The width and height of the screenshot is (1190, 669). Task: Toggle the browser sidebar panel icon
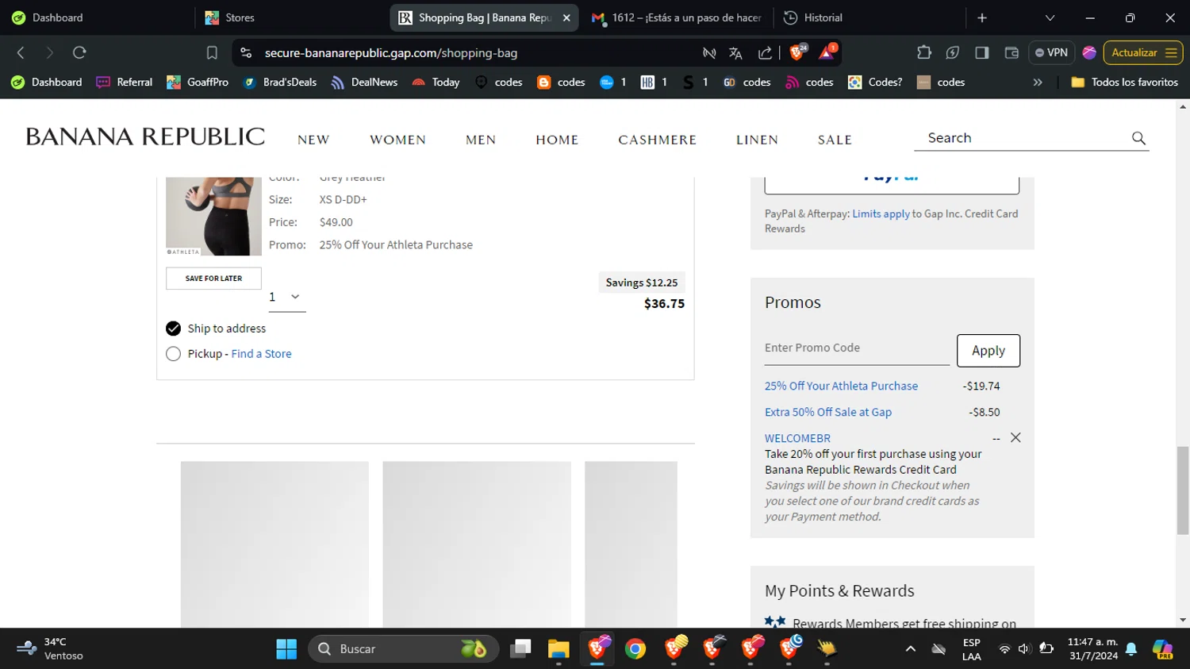click(x=981, y=52)
